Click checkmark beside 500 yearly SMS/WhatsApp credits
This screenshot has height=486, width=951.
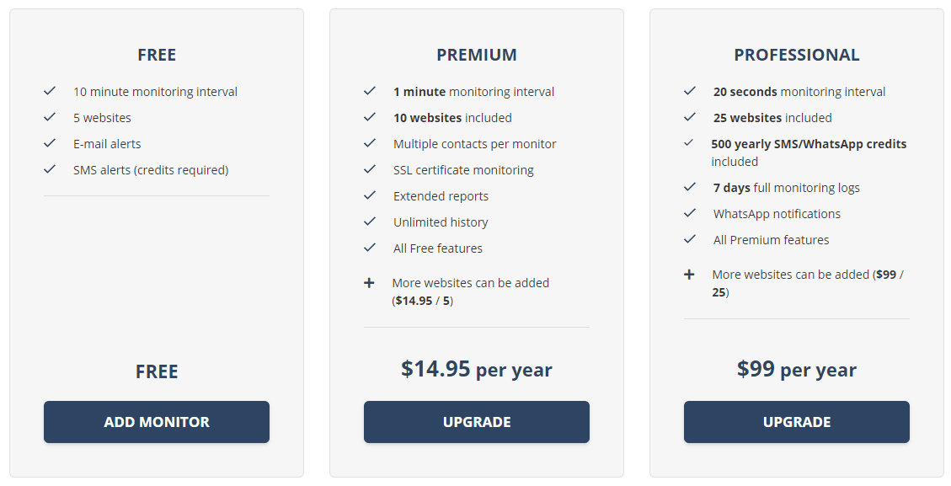(689, 143)
